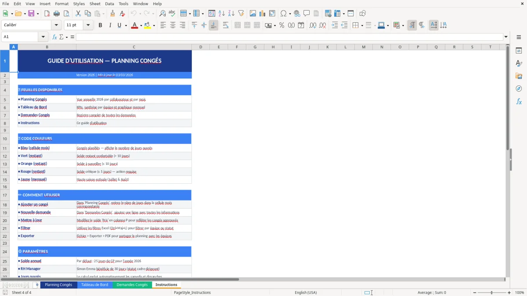Viewport: 527px width, 296px height.
Task: Toggle Bold formatting
Action: pos(100,25)
